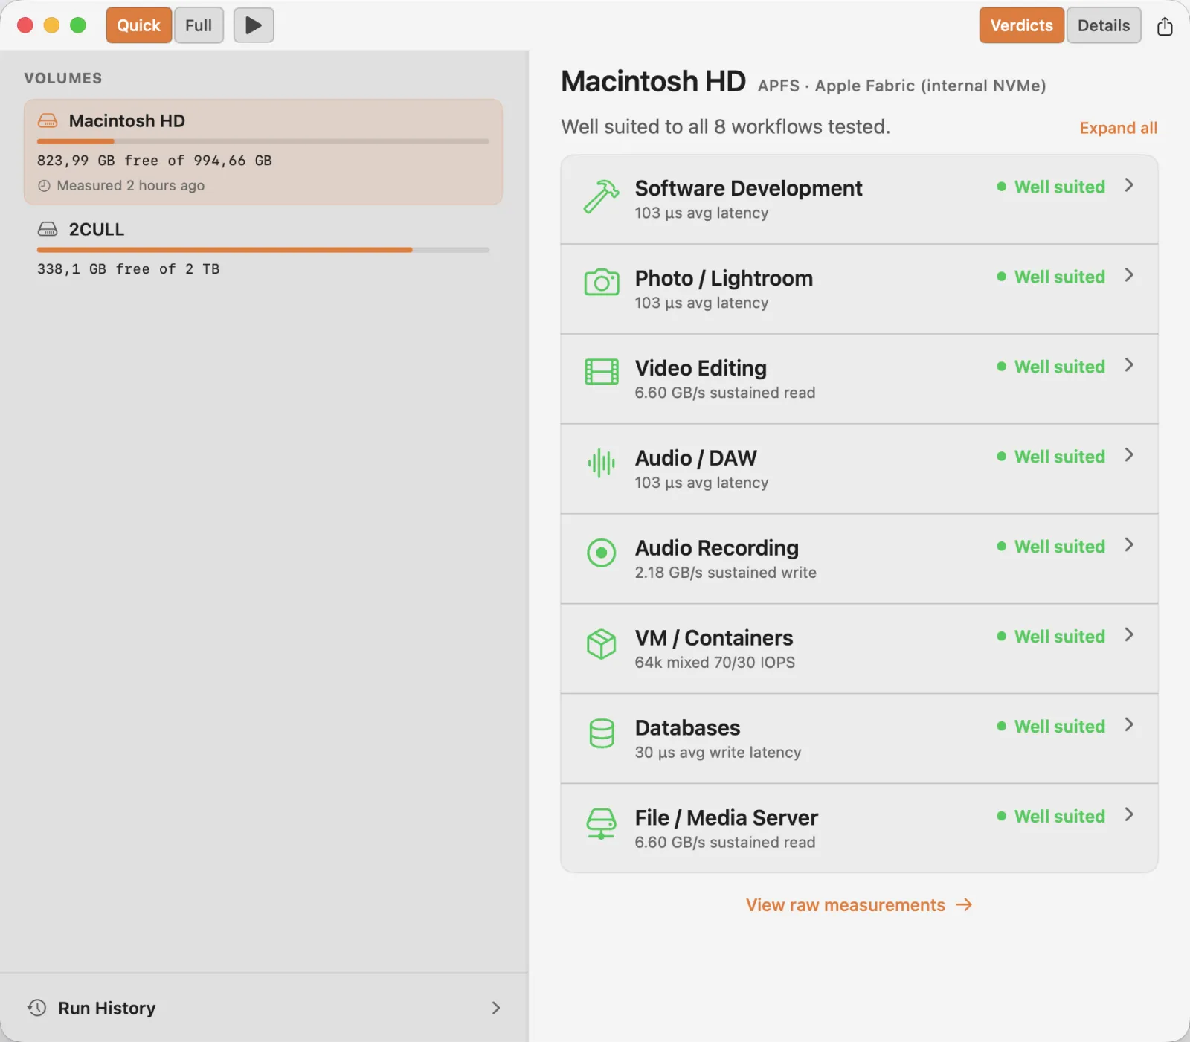The height and width of the screenshot is (1042, 1190).
Task: Click the arrow next to View raw measurements
Action: (964, 905)
